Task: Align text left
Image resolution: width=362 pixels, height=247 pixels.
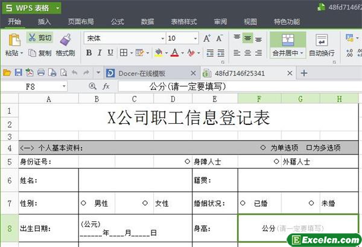Action: click(x=237, y=53)
